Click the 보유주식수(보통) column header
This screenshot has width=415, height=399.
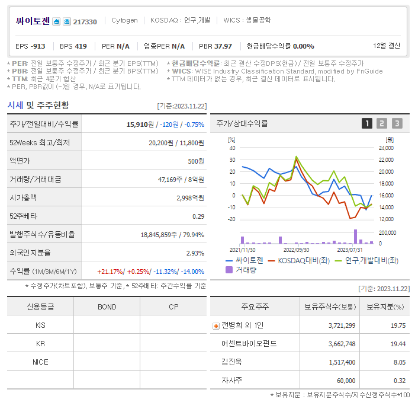coord(330,307)
